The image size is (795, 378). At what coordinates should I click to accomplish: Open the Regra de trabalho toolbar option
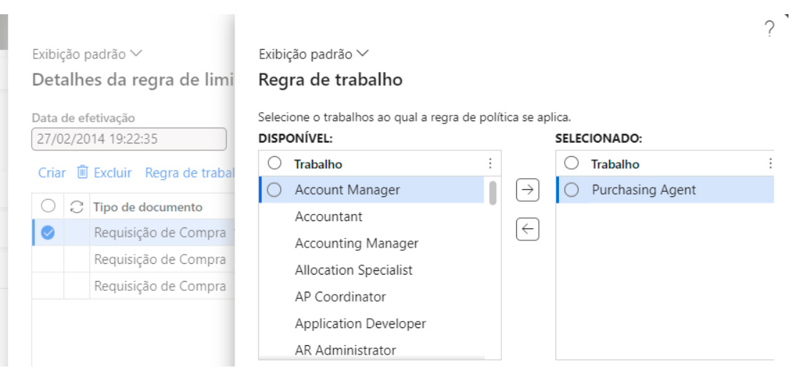click(190, 173)
